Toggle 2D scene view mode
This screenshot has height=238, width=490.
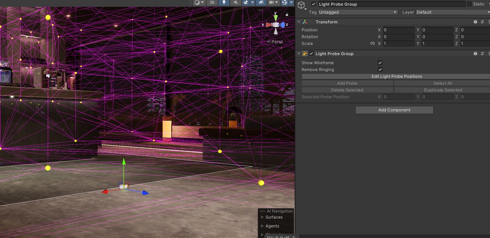pyautogui.click(x=212, y=2)
